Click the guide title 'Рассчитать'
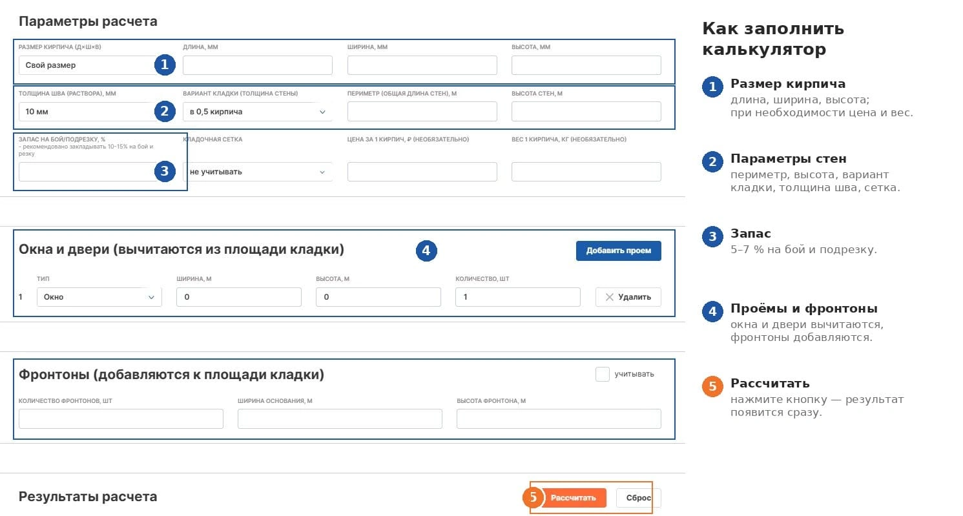The height and width of the screenshot is (516, 963). pos(770,384)
